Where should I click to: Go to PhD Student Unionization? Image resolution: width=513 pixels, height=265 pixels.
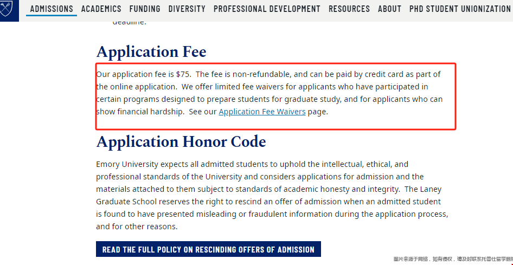[x=460, y=9]
